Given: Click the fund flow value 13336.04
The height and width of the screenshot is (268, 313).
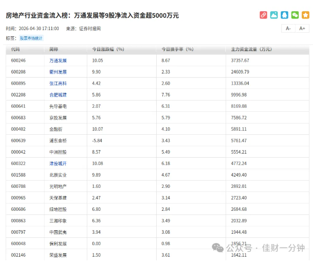Looking at the screenshot, I should click(x=240, y=83).
